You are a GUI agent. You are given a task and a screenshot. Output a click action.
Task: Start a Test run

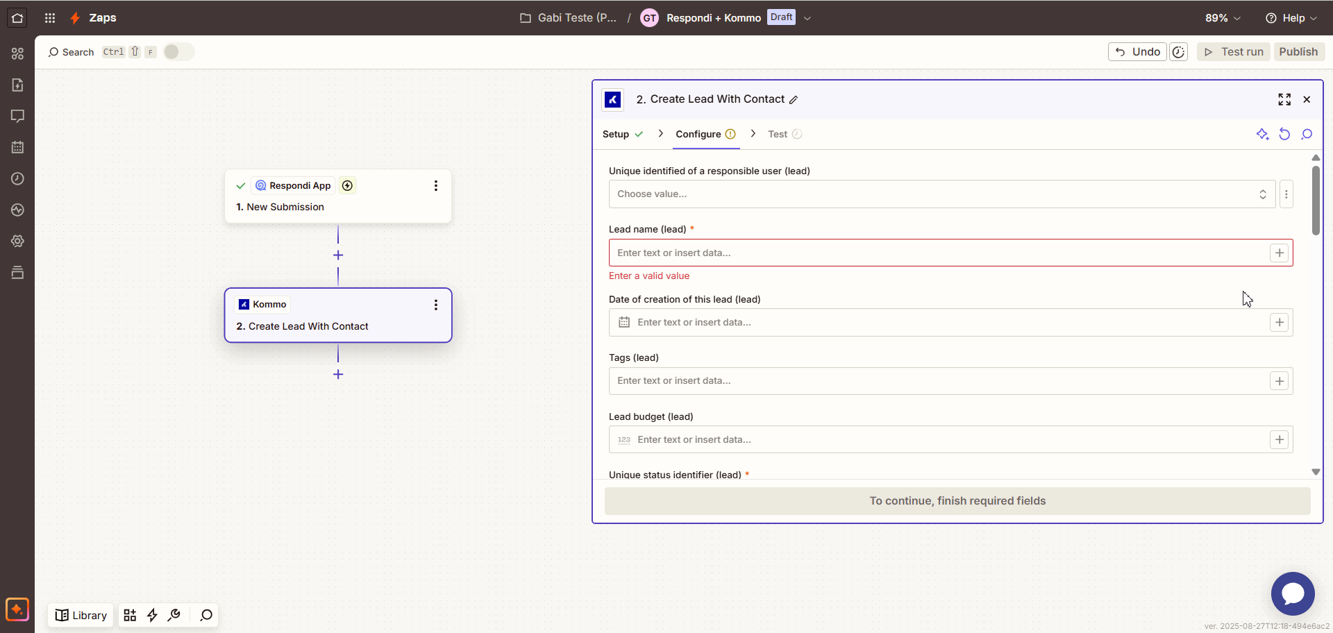pyautogui.click(x=1234, y=52)
